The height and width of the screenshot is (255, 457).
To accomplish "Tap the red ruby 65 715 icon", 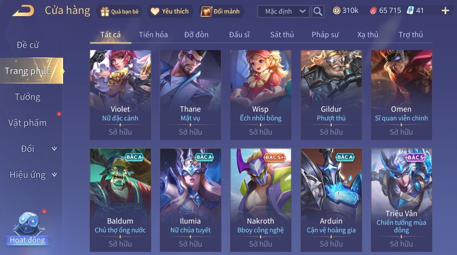I will pos(373,11).
